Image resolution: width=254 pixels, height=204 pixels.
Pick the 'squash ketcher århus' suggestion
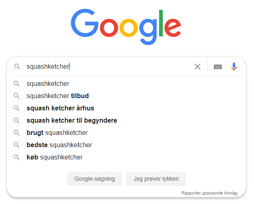click(60, 108)
